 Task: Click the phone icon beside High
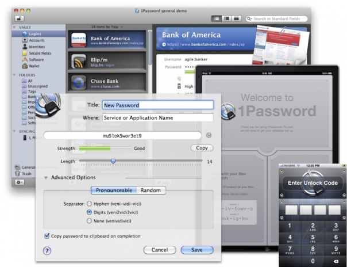pos(179,86)
